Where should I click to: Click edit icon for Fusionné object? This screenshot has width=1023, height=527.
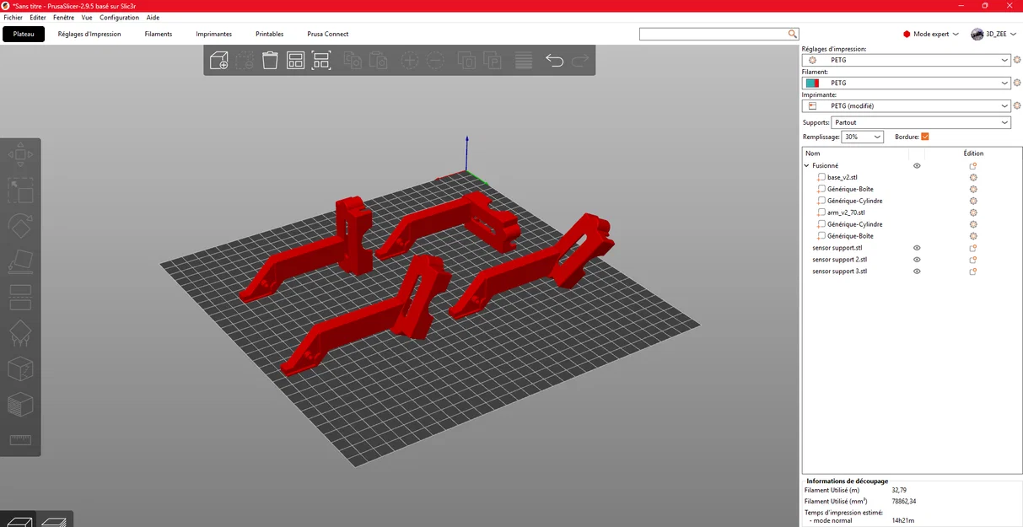973,166
